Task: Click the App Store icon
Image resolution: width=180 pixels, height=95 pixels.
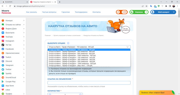Action: (x=3, y=86)
